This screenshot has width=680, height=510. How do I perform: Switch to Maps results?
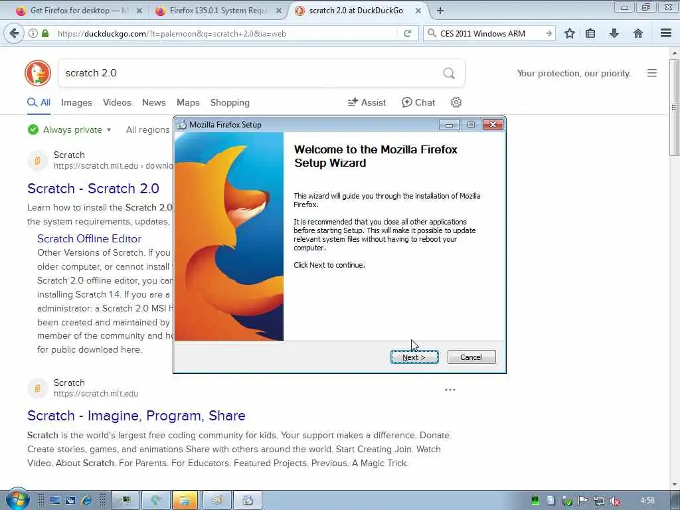click(x=188, y=102)
